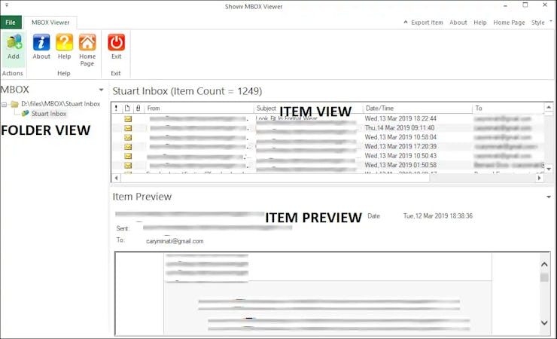Viewport: 557px width, 339px height.
Task: Click the preview body scroll up arrow
Action: point(544,264)
